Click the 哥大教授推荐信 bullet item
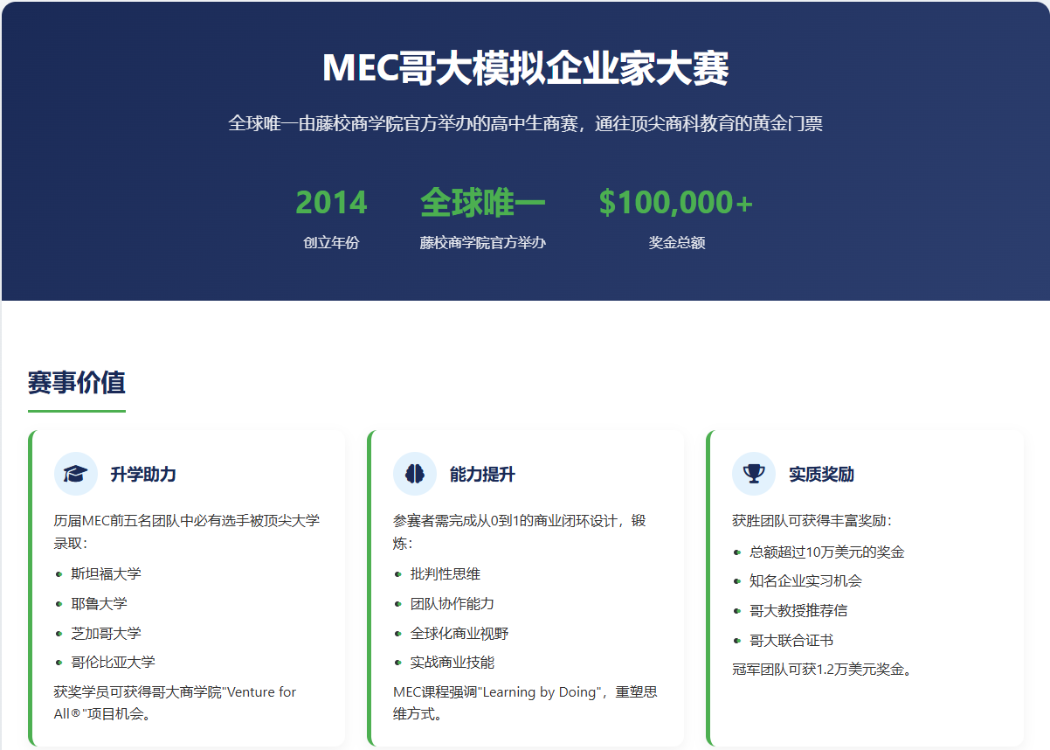Viewport: 1050px width, 750px height. coord(798,610)
